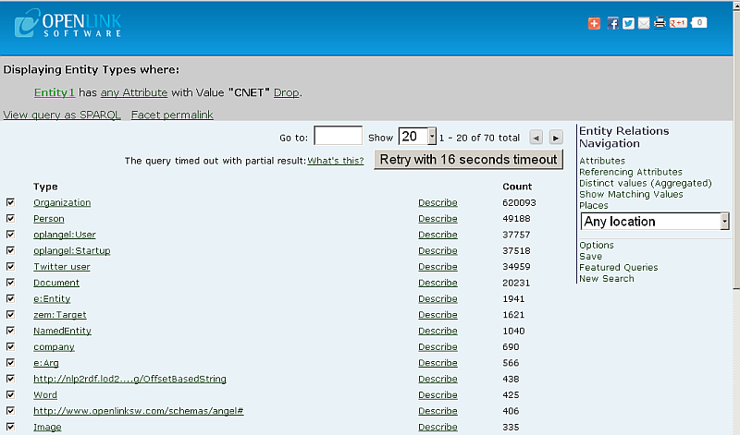
Task: Click the Entity1 link
Action: [x=55, y=92]
